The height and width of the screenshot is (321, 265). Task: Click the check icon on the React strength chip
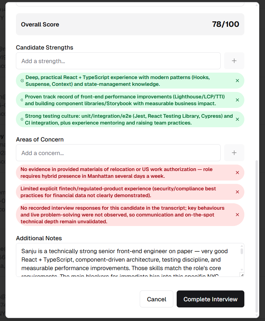coord(22,81)
